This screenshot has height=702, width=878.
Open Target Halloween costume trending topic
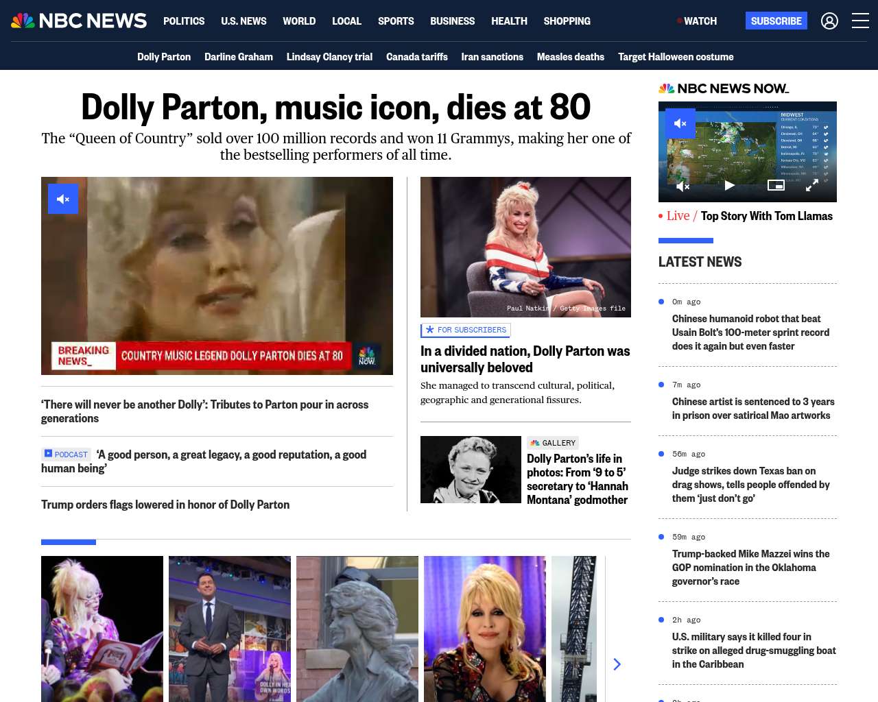coord(676,57)
